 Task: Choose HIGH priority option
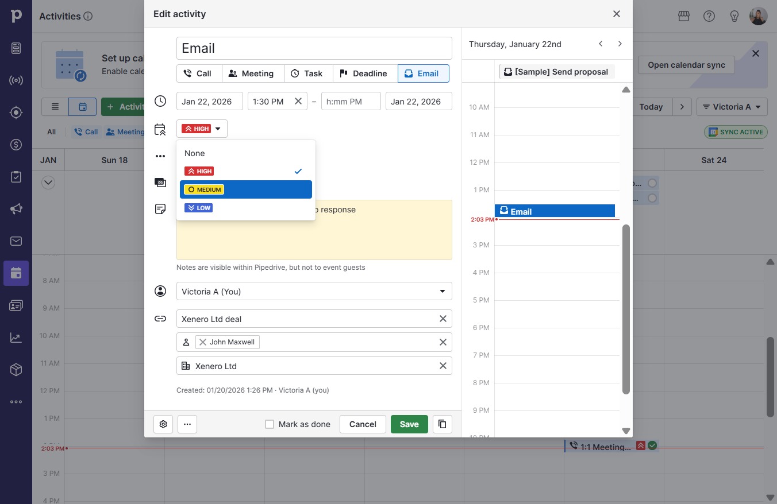pos(246,171)
